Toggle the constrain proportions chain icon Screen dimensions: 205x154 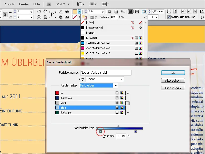(5, 14)
